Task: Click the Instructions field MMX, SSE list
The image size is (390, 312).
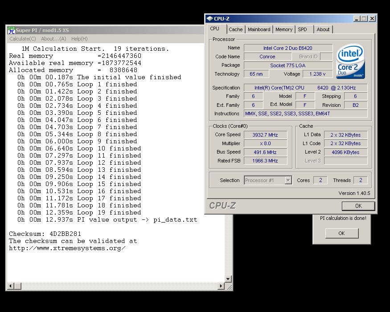Action: 305,113
